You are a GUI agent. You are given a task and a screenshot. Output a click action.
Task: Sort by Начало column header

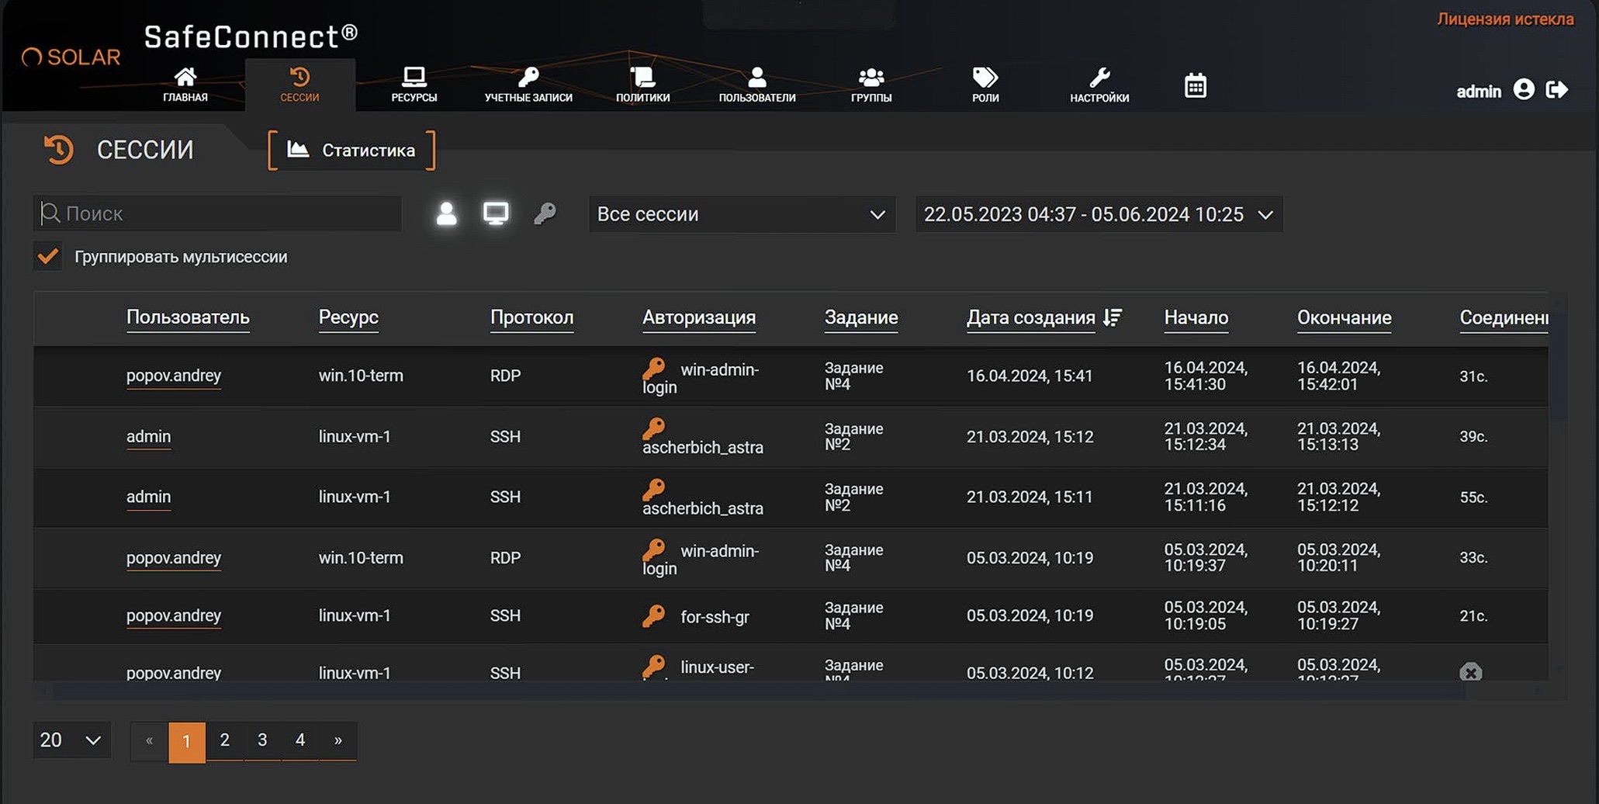(1196, 317)
